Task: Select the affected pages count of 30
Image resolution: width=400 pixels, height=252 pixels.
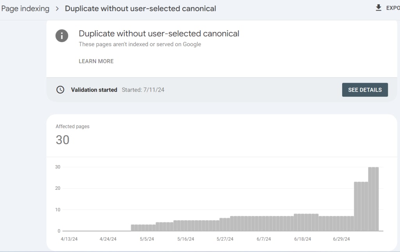Action: [62, 140]
